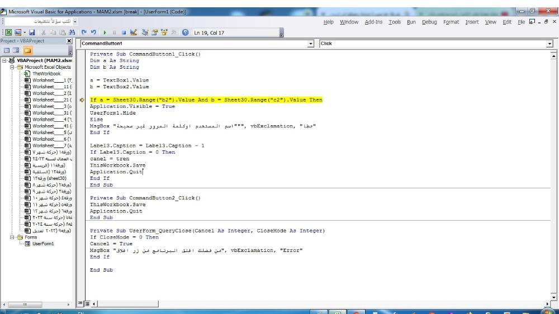Switch to Full Module View button
This screenshot has height=314, width=559.
[x=87, y=303]
